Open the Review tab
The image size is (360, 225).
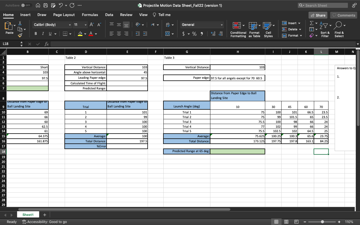tap(126, 15)
